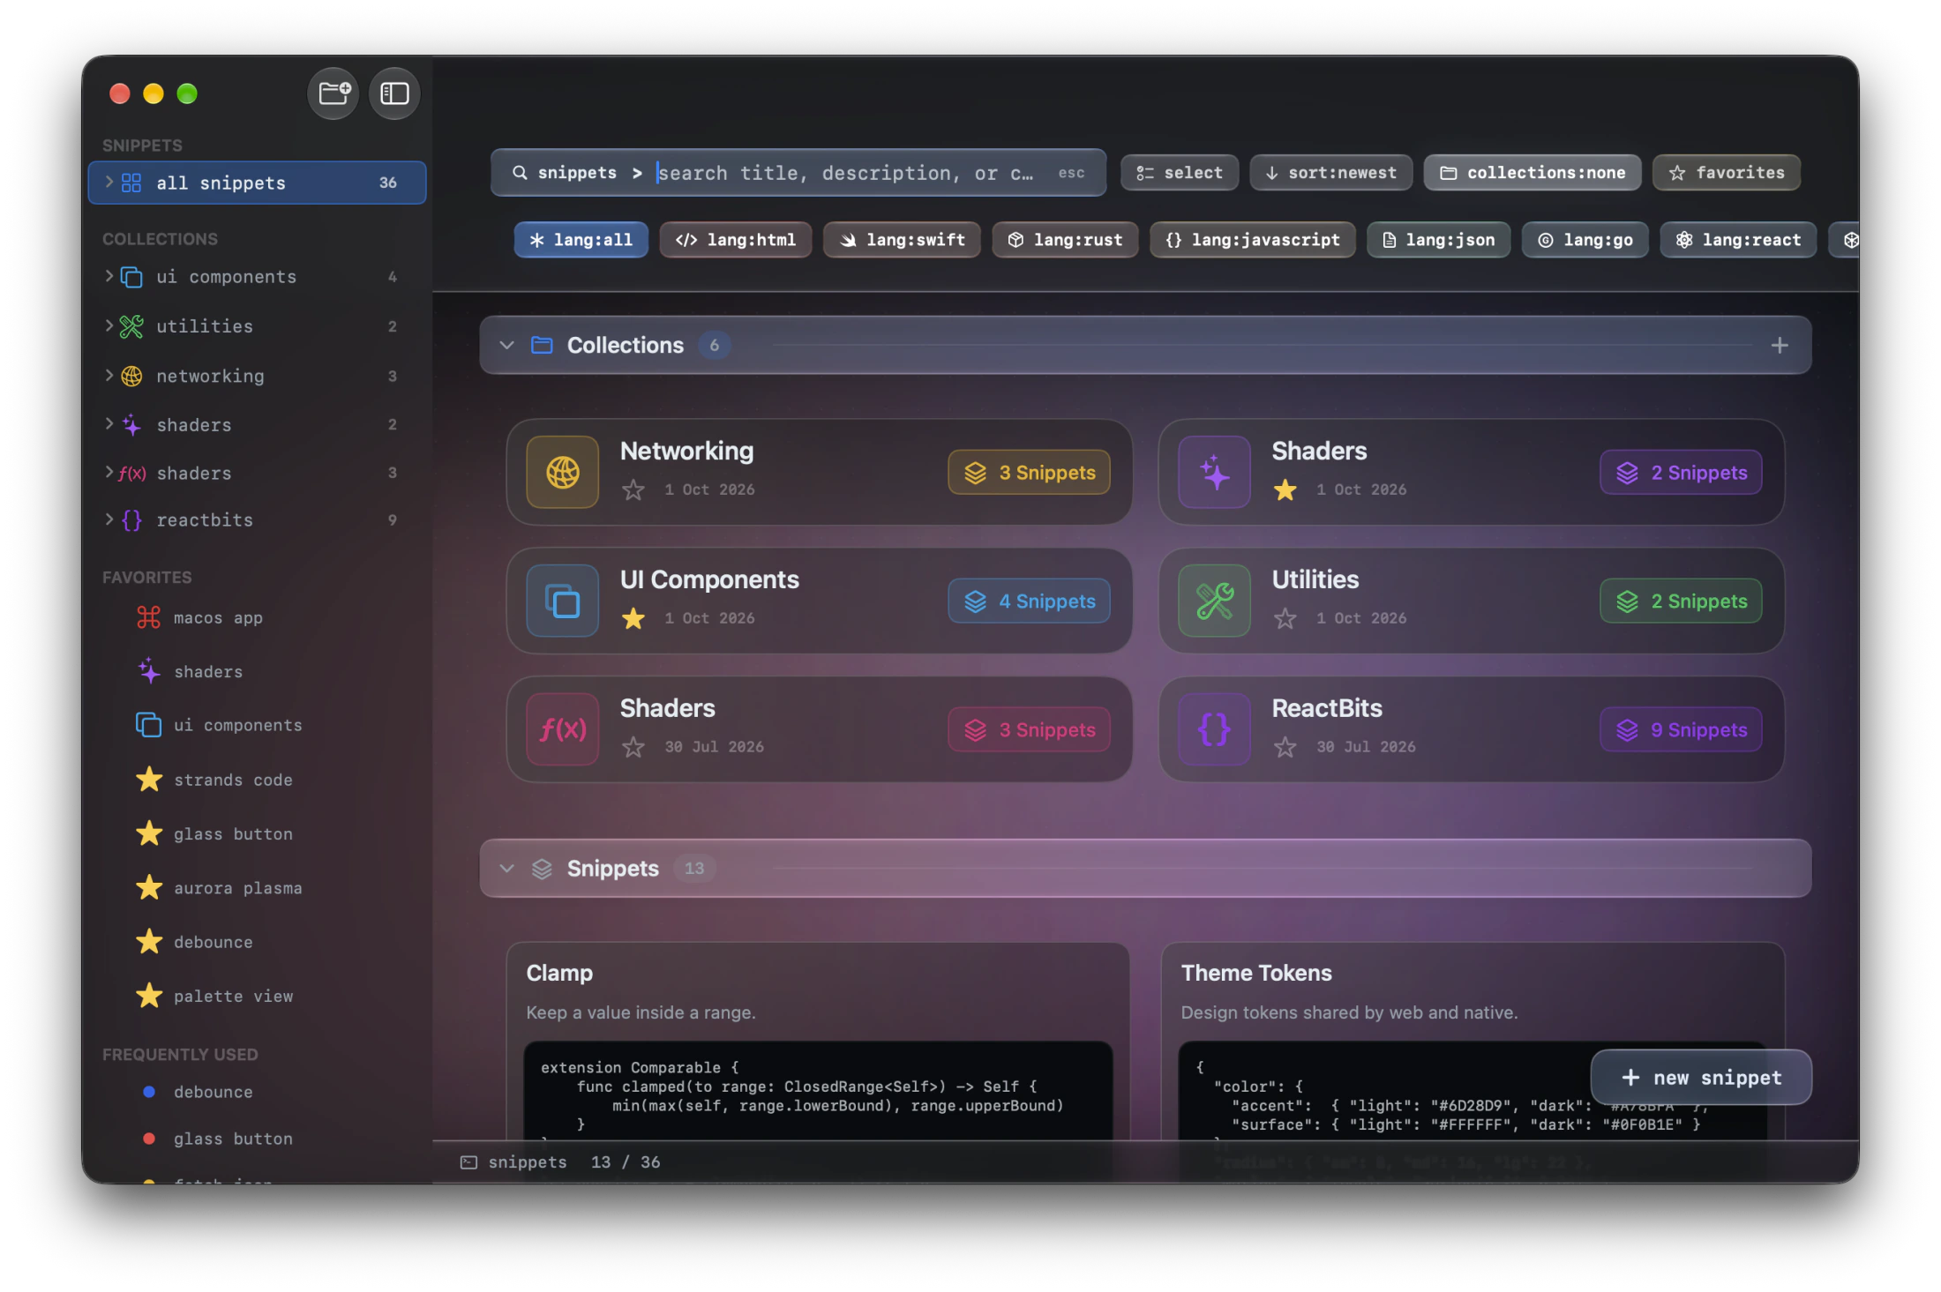Open the sort:newest dropdown
The image size is (1941, 1292).
[x=1331, y=173]
